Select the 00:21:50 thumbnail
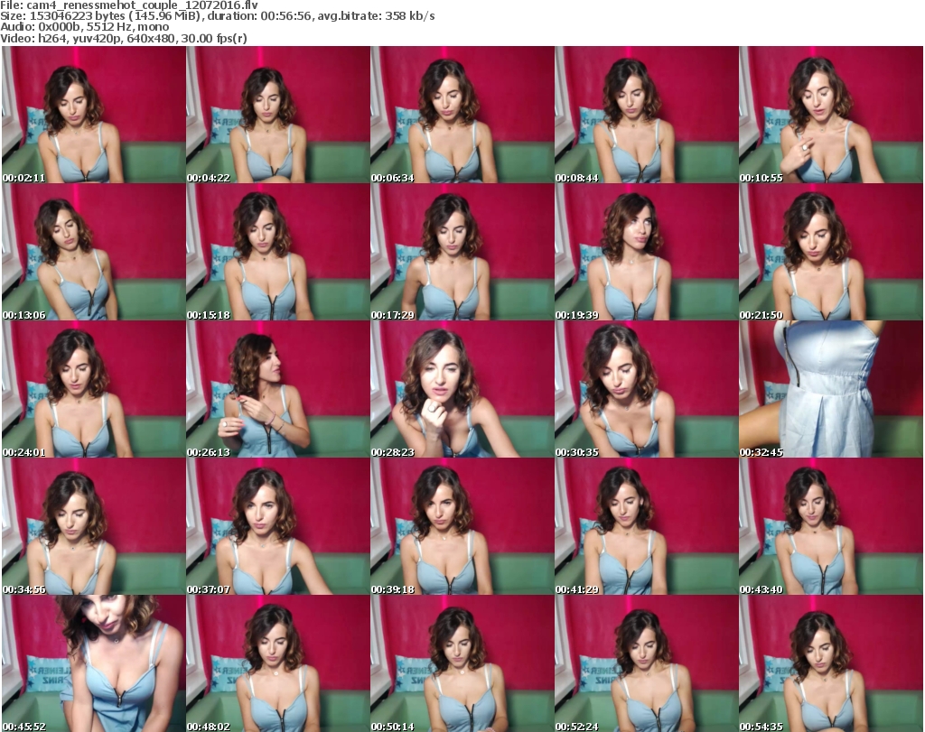This screenshot has width=925, height=732. click(831, 252)
